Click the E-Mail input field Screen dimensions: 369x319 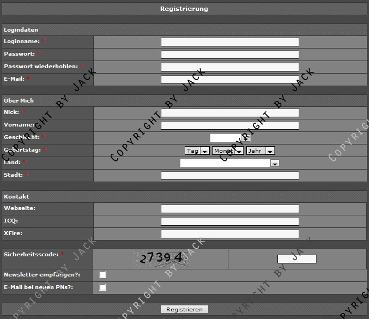pyautogui.click(x=230, y=80)
